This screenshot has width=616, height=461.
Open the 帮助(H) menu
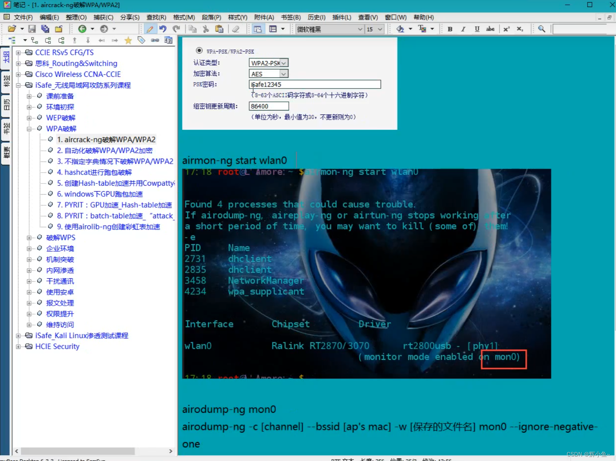tap(424, 17)
